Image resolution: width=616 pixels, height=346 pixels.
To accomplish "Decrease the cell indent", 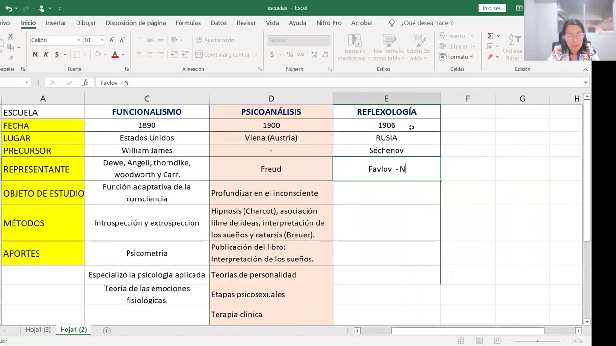I will pyautogui.click(x=174, y=55).
